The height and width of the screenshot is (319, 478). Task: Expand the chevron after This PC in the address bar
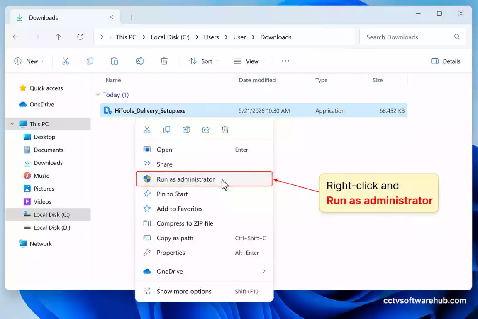(x=144, y=37)
